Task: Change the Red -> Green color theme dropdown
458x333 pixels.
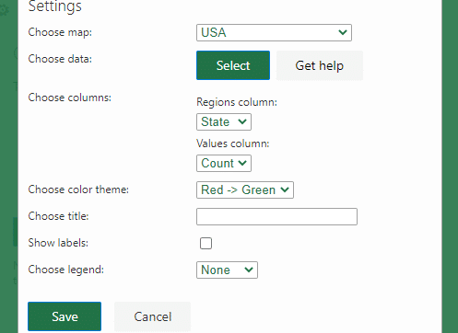Action: [x=245, y=189]
